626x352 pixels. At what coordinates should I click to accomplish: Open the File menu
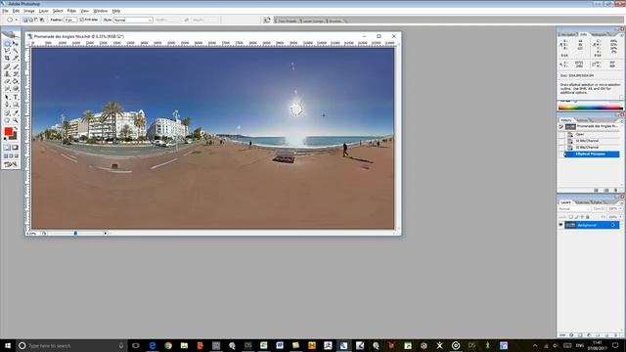point(5,11)
